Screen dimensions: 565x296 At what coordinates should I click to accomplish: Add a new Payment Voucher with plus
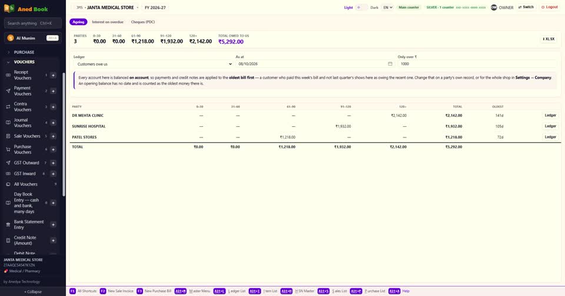tap(53, 91)
